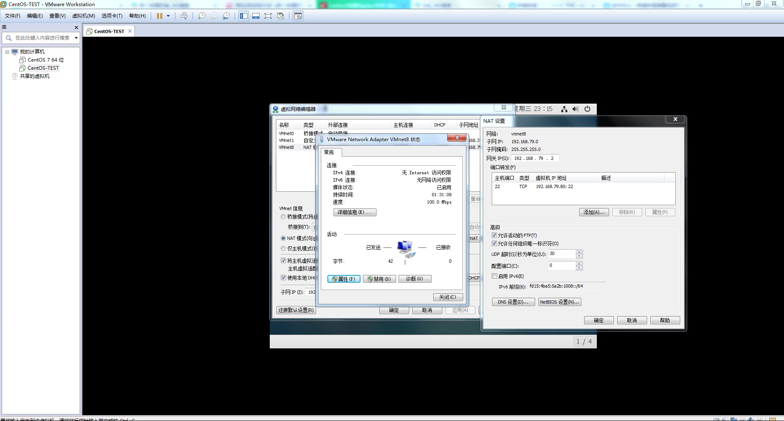Increase the UDP 超时 spinner value
This screenshot has height=421, width=784.
[x=579, y=252]
